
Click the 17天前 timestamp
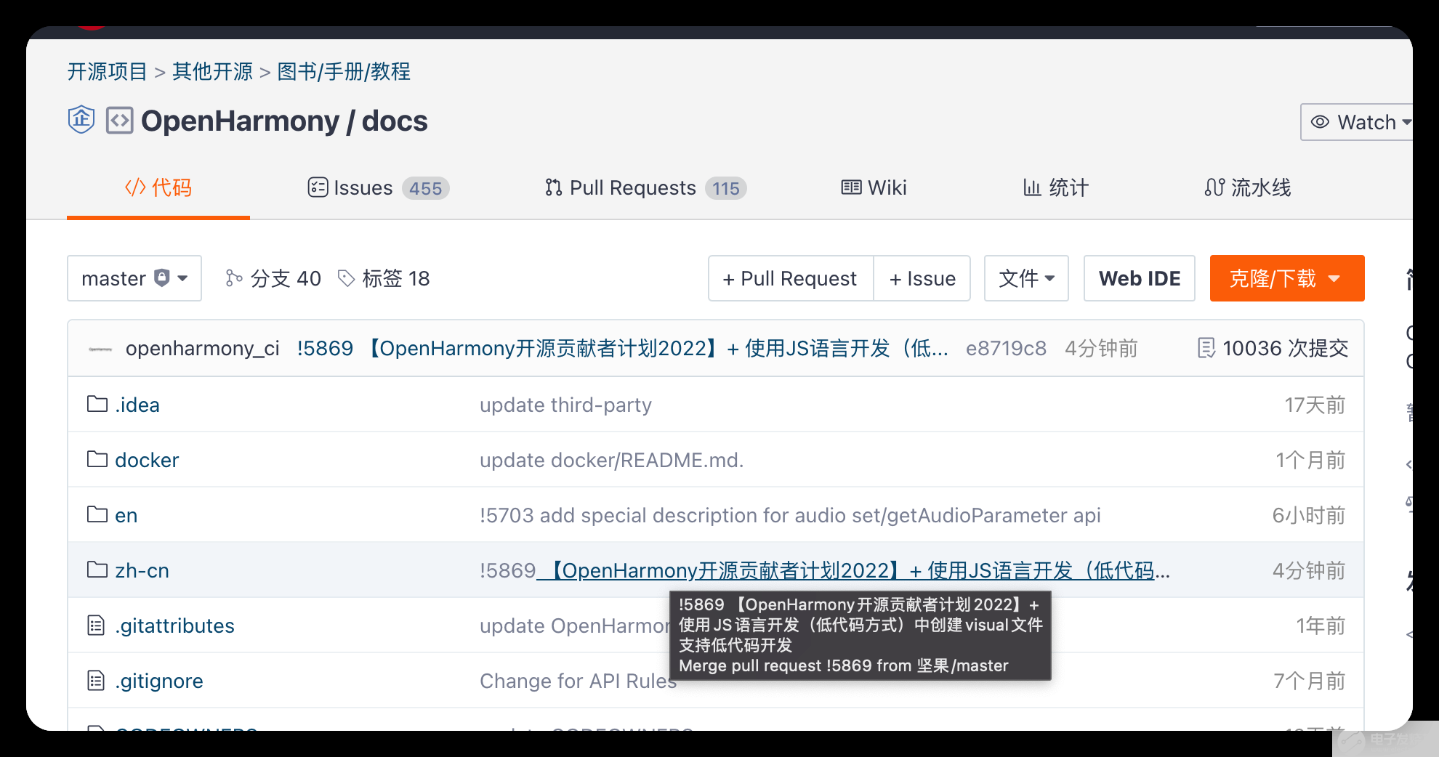pyautogui.click(x=1315, y=405)
